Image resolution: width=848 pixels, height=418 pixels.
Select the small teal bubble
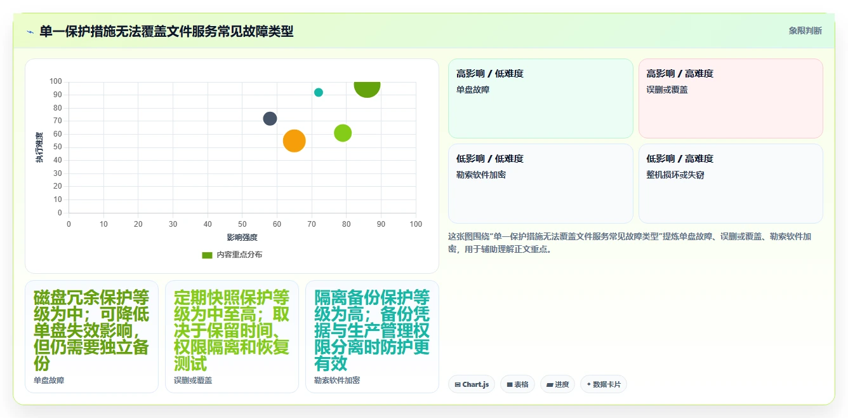tap(319, 93)
